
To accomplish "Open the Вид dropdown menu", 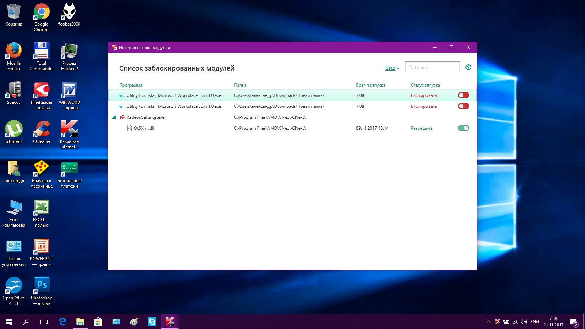I will 392,68.
